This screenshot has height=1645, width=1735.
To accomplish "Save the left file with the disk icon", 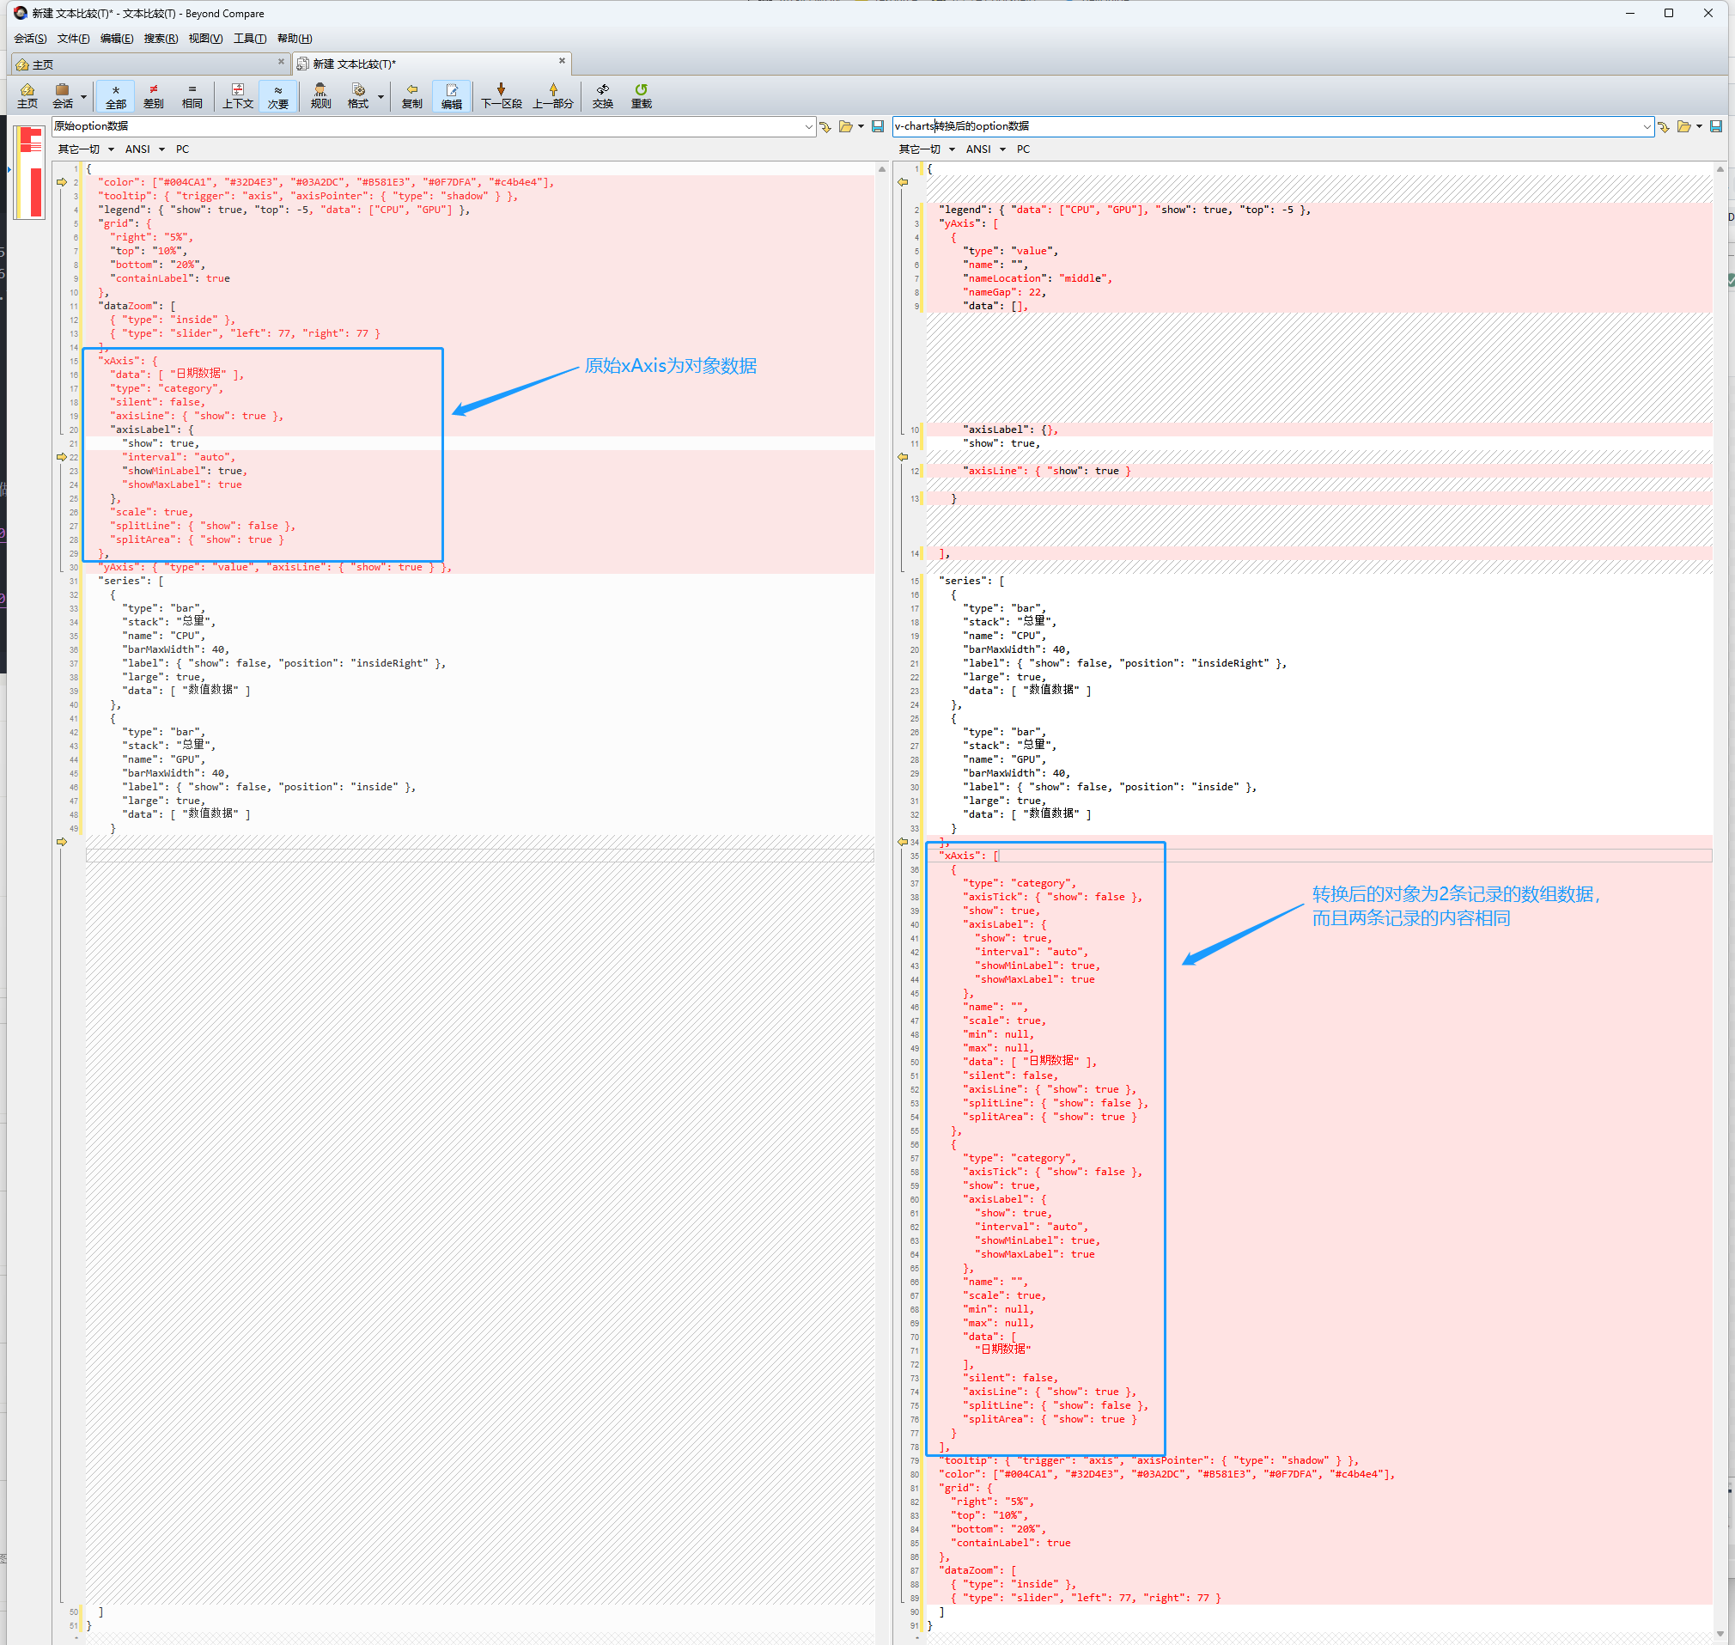I will click(x=878, y=127).
